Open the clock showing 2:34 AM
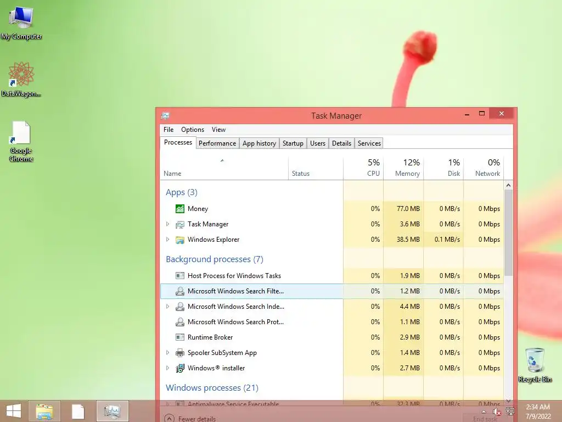Screen dimensions: 562x422 (538, 412)
